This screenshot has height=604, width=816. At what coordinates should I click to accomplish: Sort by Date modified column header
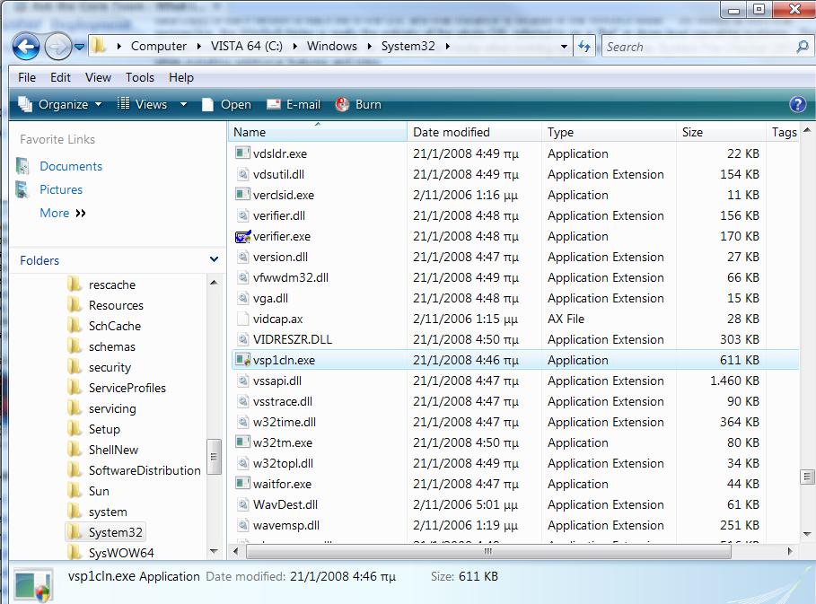pos(474,132)
